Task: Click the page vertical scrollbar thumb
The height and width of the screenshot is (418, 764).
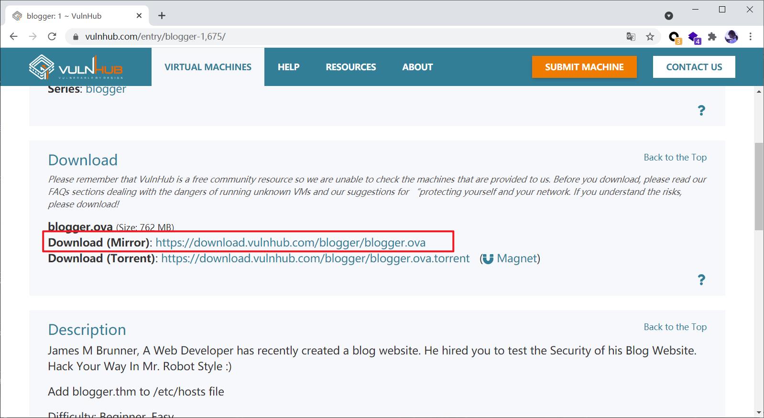Action: click(759, 186)
